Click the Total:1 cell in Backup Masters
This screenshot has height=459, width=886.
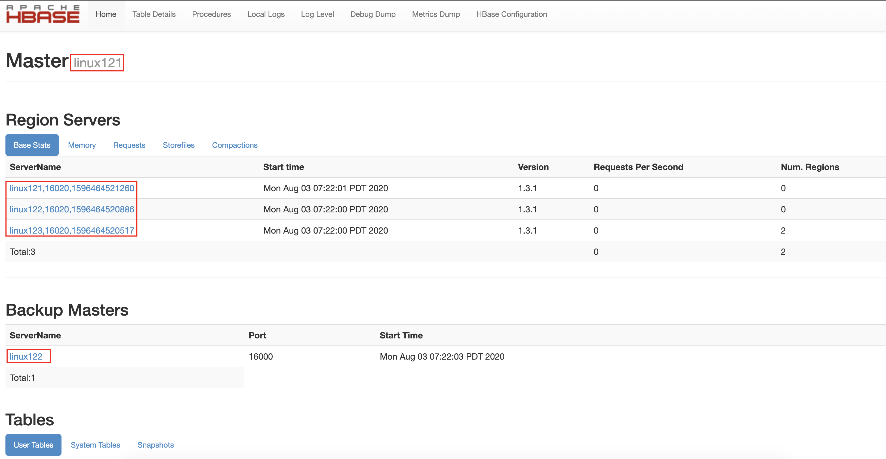tap(22, 378)
